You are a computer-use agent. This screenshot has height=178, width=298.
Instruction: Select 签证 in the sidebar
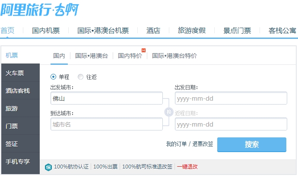[x=21, y=143]
